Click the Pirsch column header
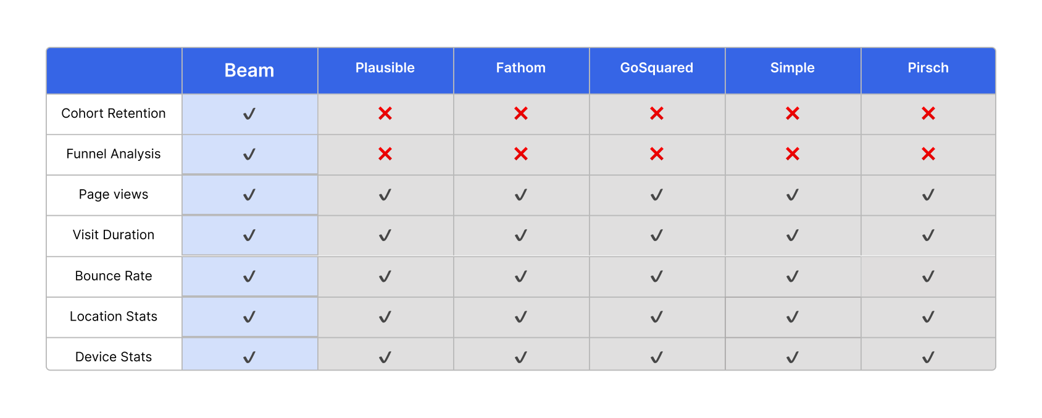This screenshot has height=418, width=1042. click(x=928, y=68)
